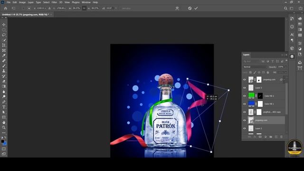The height and width of the screenshot is (171, 304).
Task: Toggle the Layers panel dock icon
Action: (292, 57)
